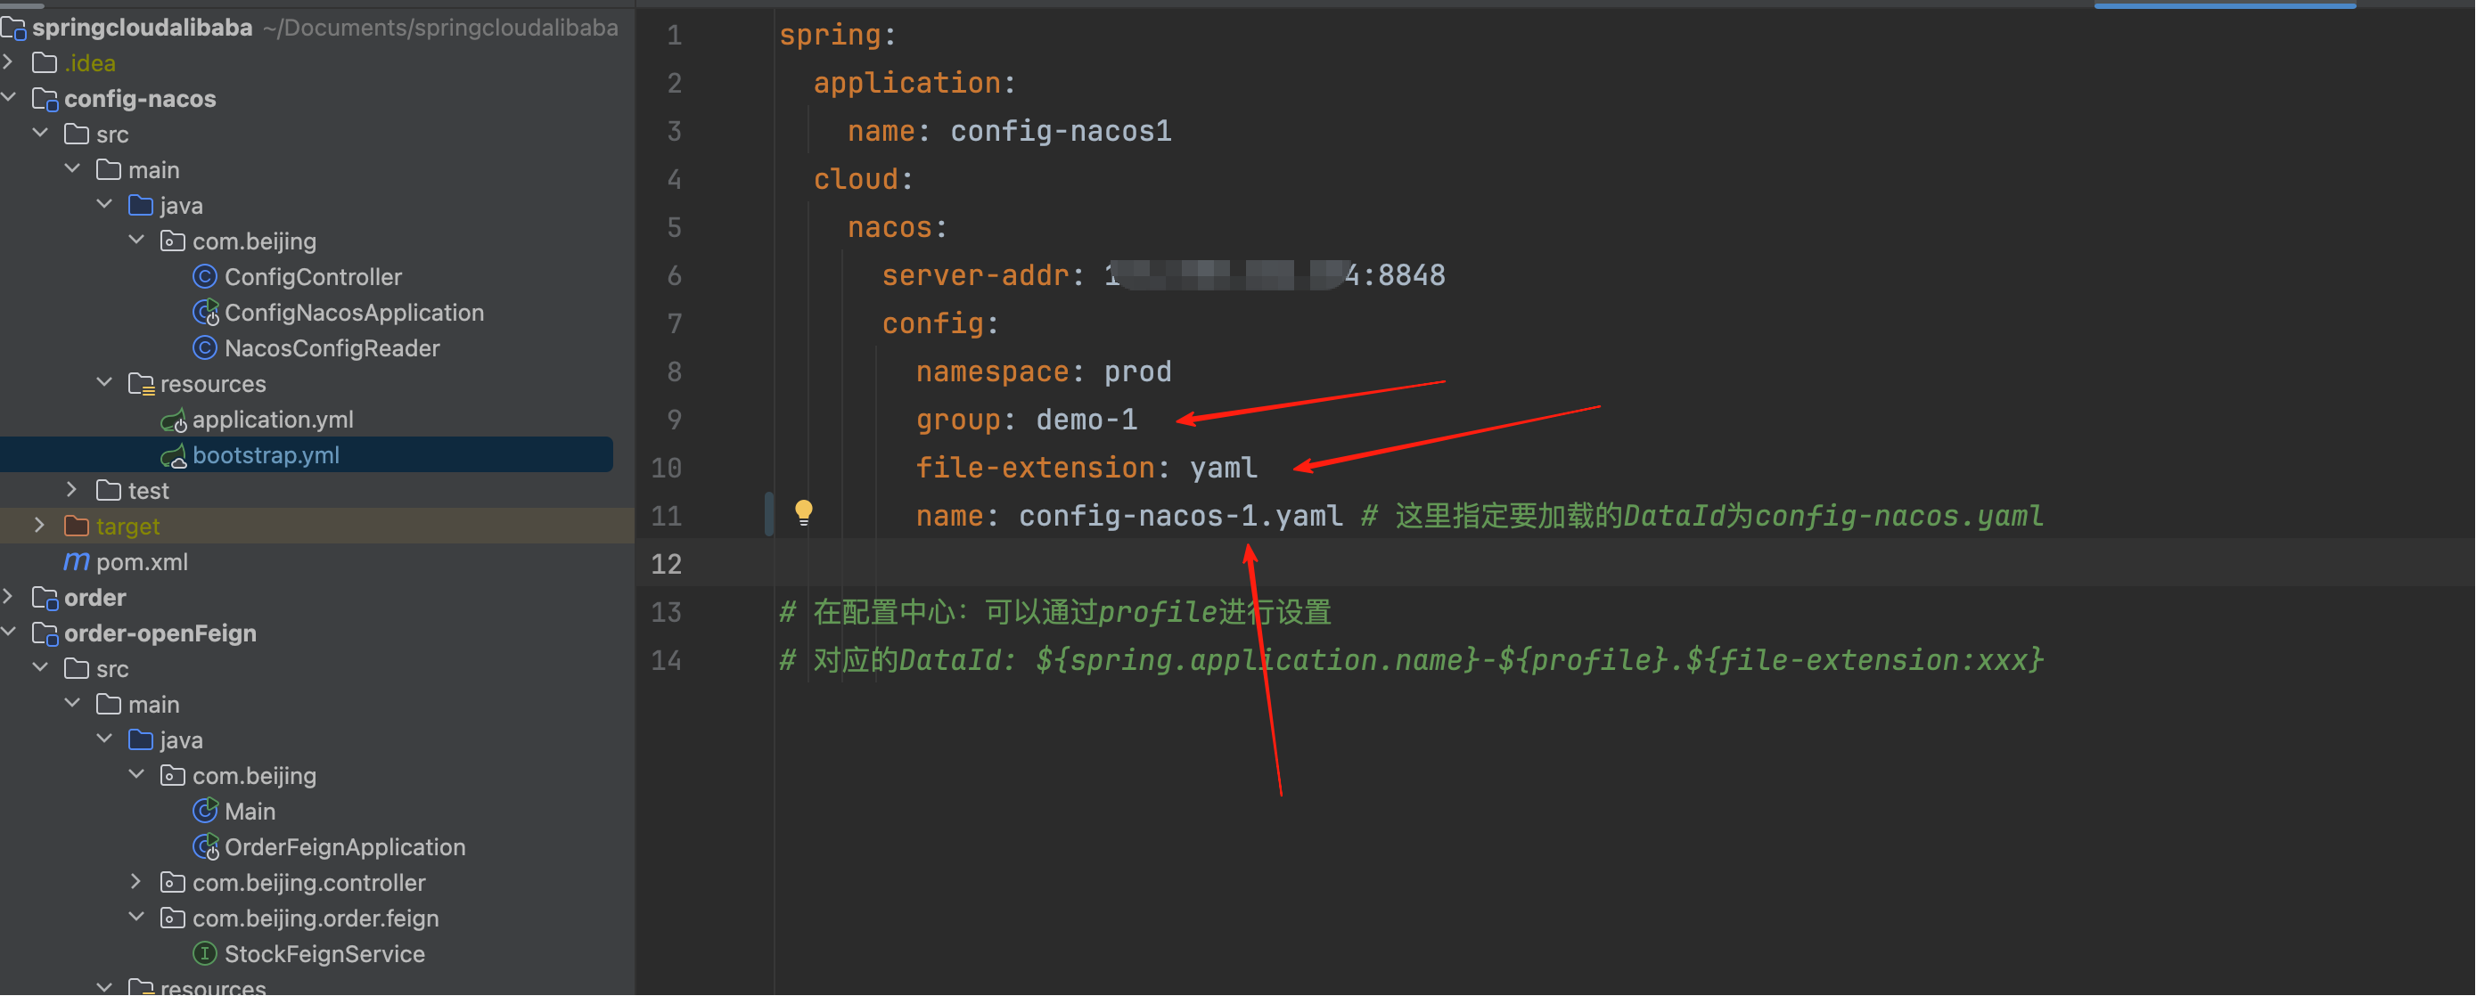Click the OrderFeignApplication class icon

coord(206,846)
